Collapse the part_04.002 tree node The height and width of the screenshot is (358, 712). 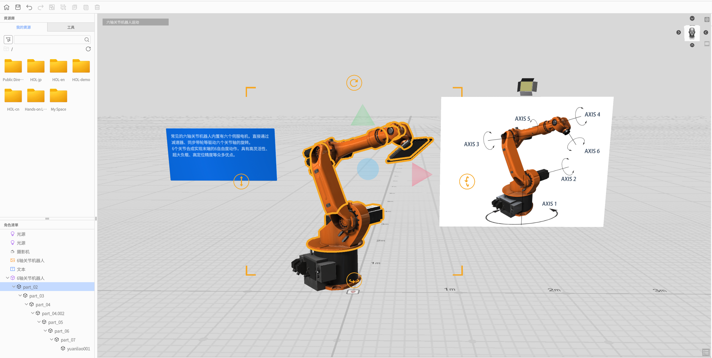click(x=33, y=313)
